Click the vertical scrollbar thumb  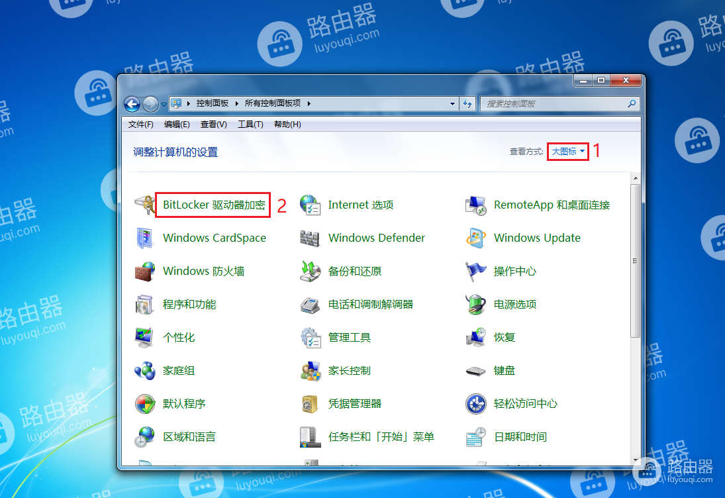coord(636,261)
